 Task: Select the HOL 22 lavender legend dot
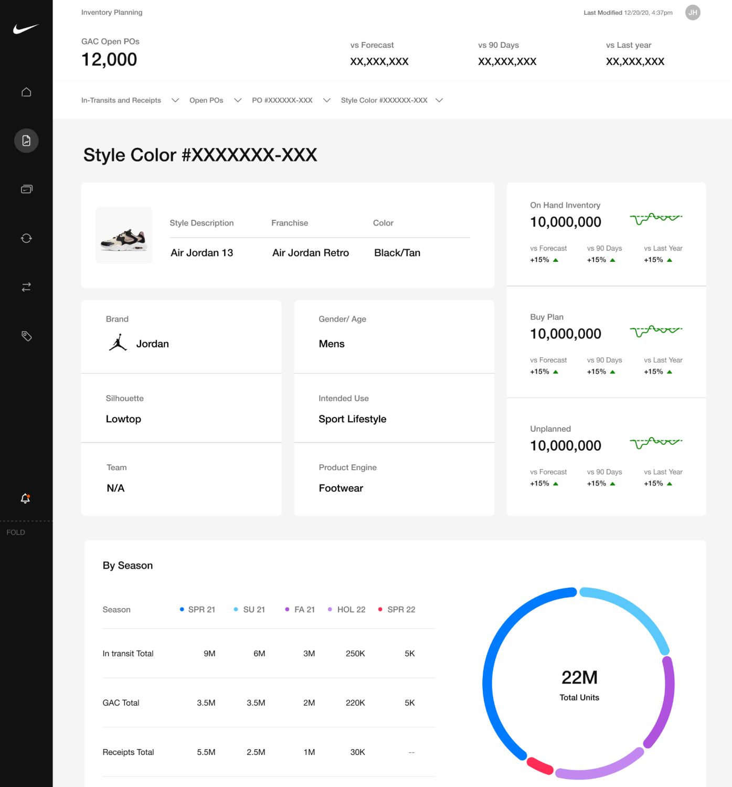[330, 609]
